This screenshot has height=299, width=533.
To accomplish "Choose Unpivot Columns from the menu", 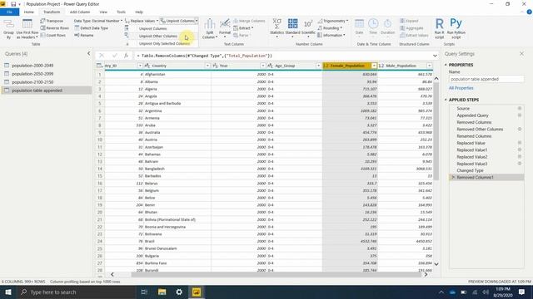I will (153, 29).
